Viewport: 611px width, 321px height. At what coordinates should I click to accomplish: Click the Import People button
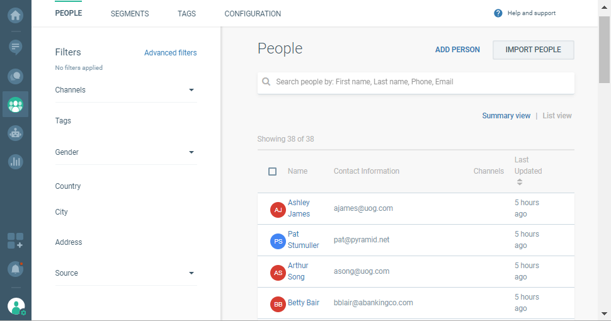click(x=533, y=50)
